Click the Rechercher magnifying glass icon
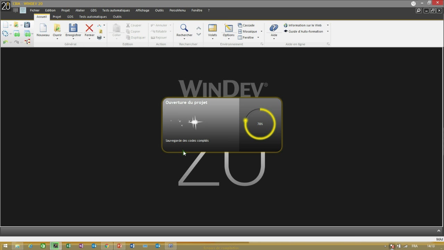The height and width of the screenshot is (250, 444). (184, 28)
